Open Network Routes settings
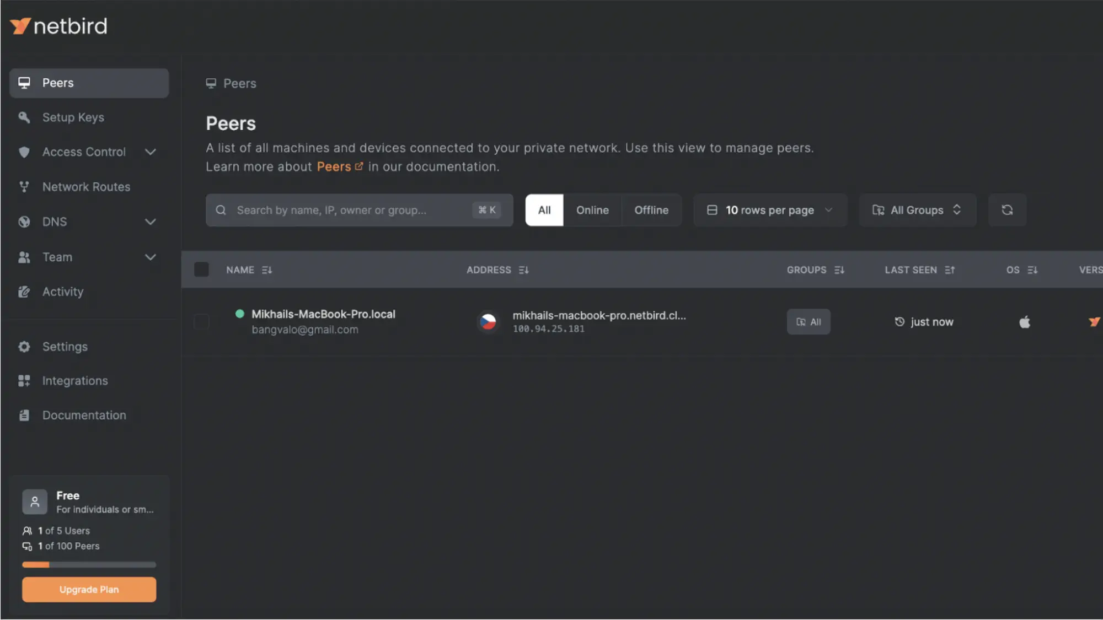The image size is (1103, 620). pos(85,187)
